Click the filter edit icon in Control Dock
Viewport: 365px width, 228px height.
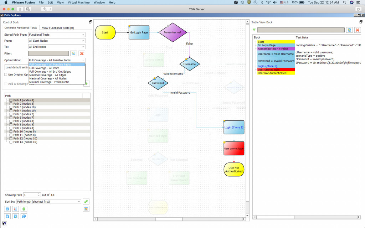click(x=73, y=53)
